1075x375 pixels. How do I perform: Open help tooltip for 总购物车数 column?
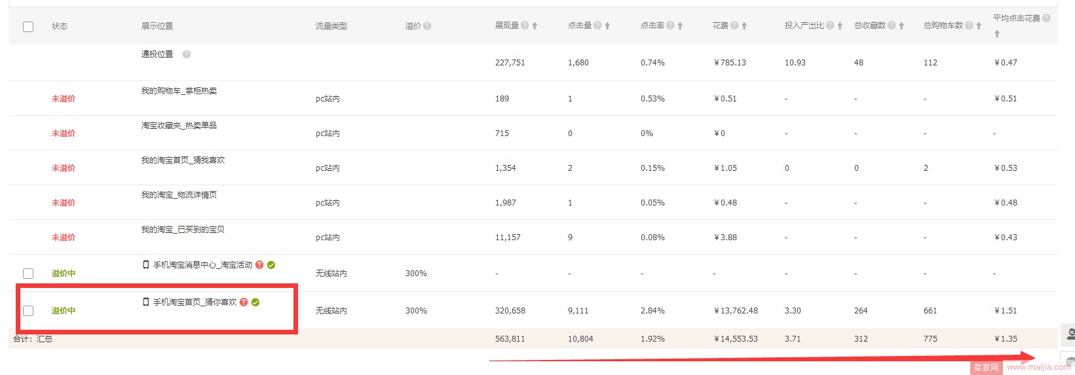click(969, 26)
